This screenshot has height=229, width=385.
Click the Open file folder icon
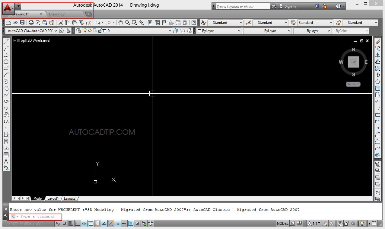tap(15, 23)
